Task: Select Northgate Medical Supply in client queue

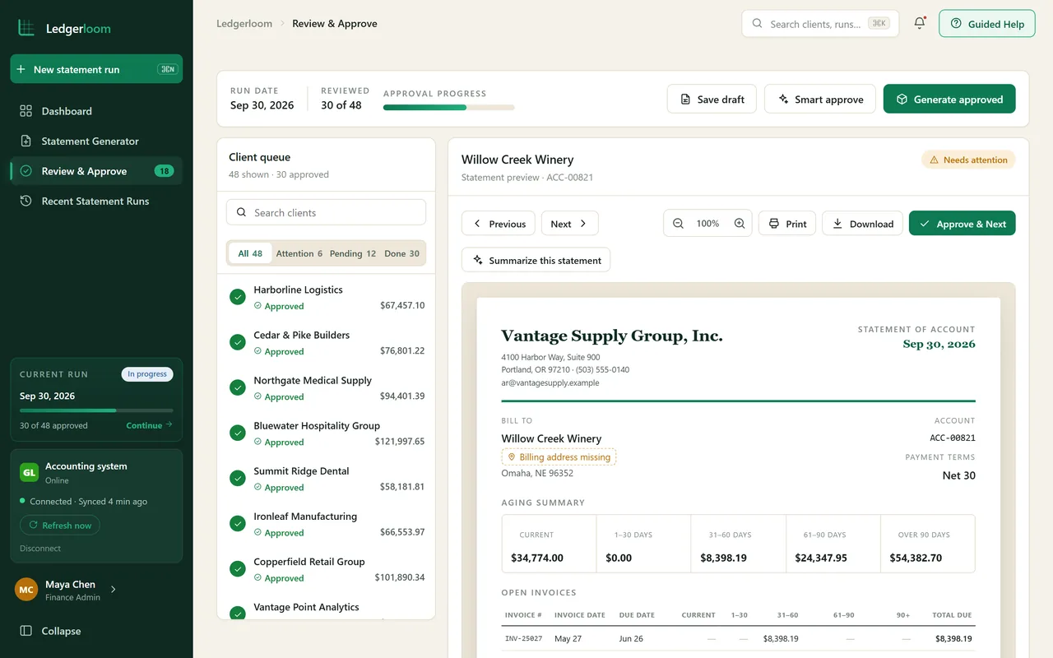Action: point(327,388)
